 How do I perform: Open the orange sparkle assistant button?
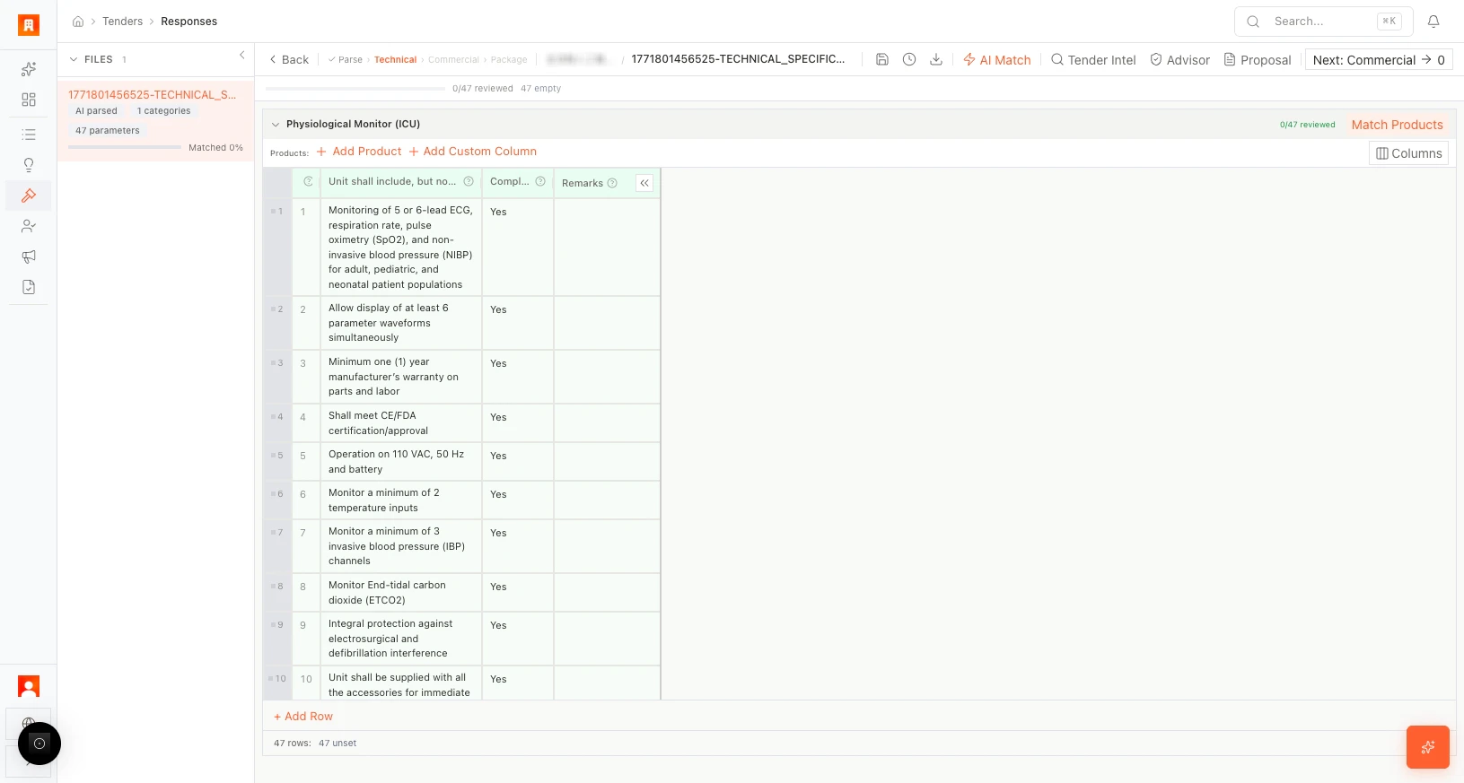[1428, 747]
